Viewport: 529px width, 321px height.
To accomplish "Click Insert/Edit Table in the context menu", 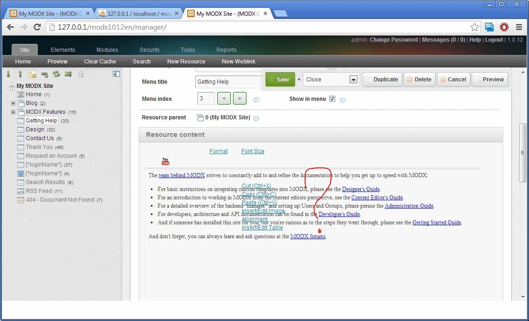I will [262, 228].
